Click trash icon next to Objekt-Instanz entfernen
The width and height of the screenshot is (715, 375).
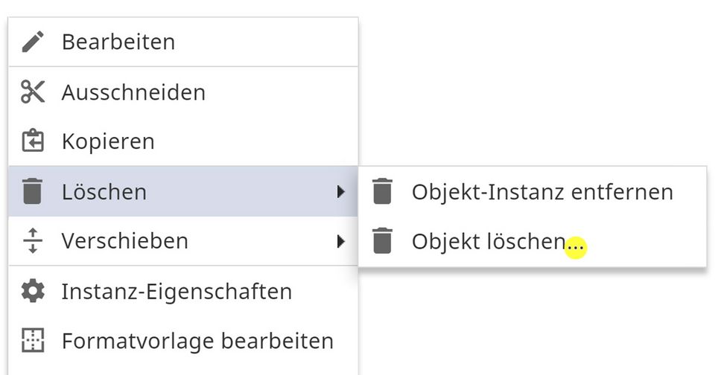click(382, 191)
